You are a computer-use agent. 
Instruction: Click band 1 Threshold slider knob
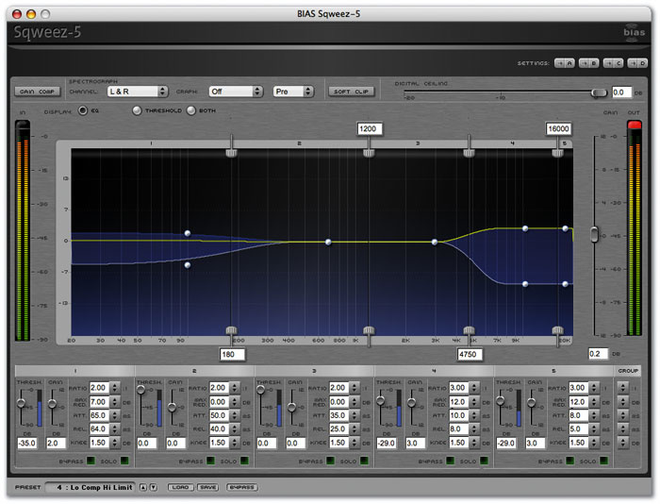click(x=21, y=403)
